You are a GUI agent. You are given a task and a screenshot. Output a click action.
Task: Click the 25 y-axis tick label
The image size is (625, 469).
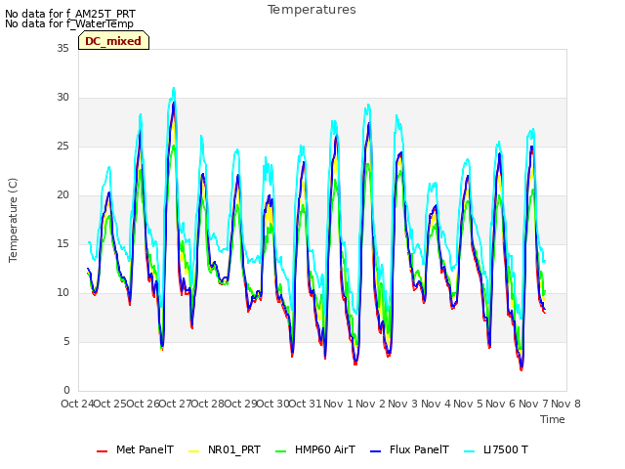click(x=62, y=146)
